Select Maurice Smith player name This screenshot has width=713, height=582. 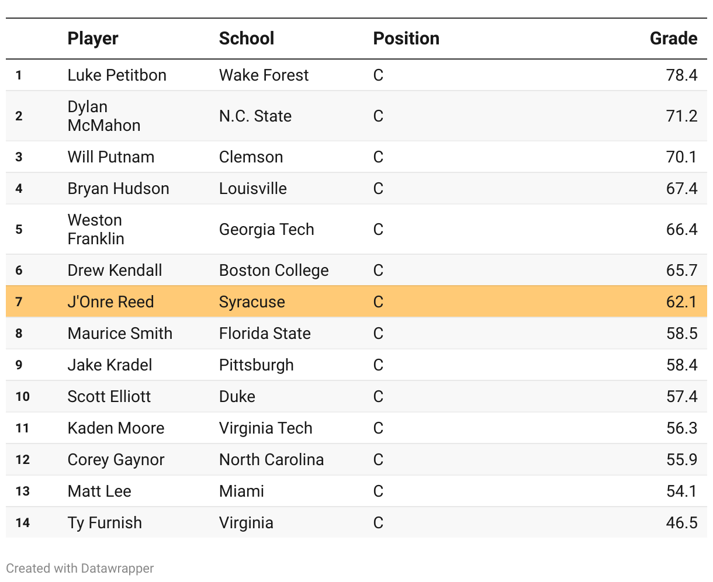pyautogui.click(x=120, y=334)
